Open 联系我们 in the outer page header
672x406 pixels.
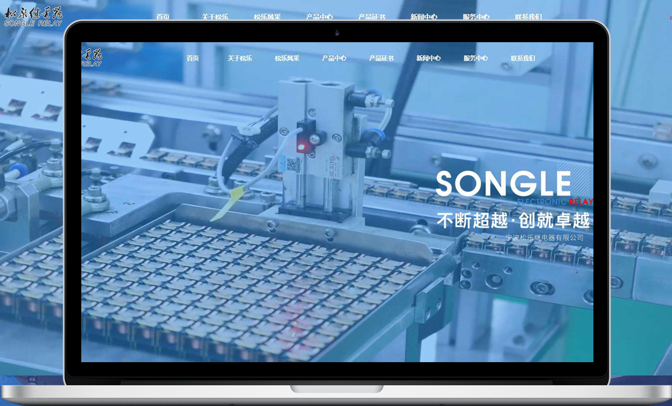pyautogui.click(x=528, y=17)
